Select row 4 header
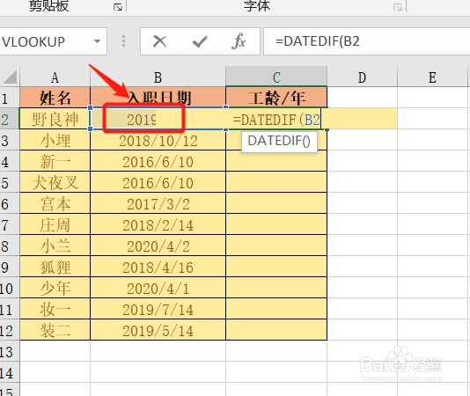470x396 pixels. pyautogui.click(x=10, y=162)
